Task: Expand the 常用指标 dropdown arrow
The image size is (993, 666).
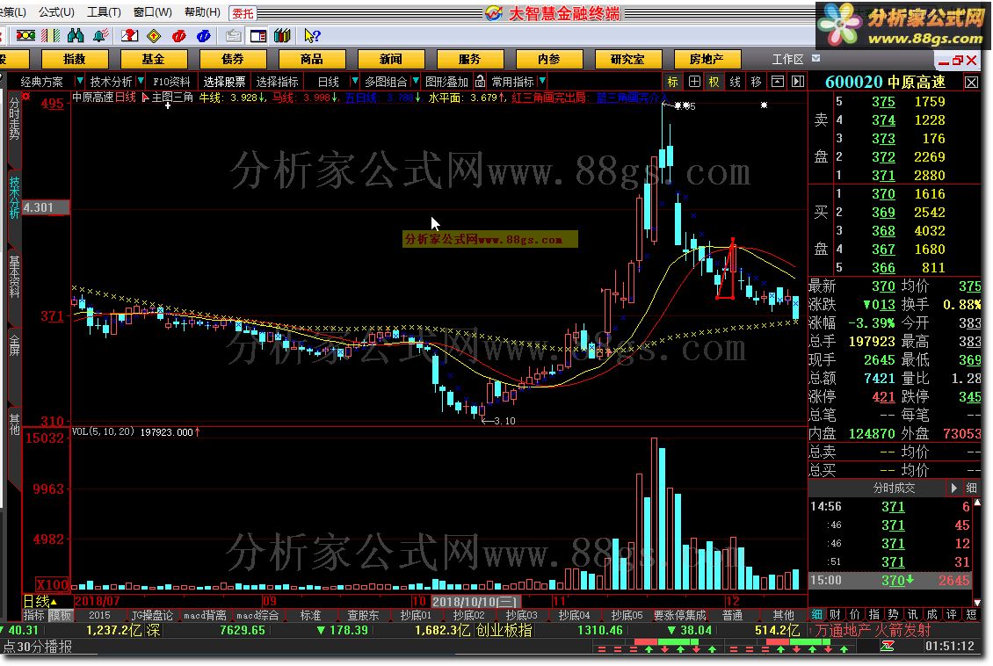Action: 542,81
